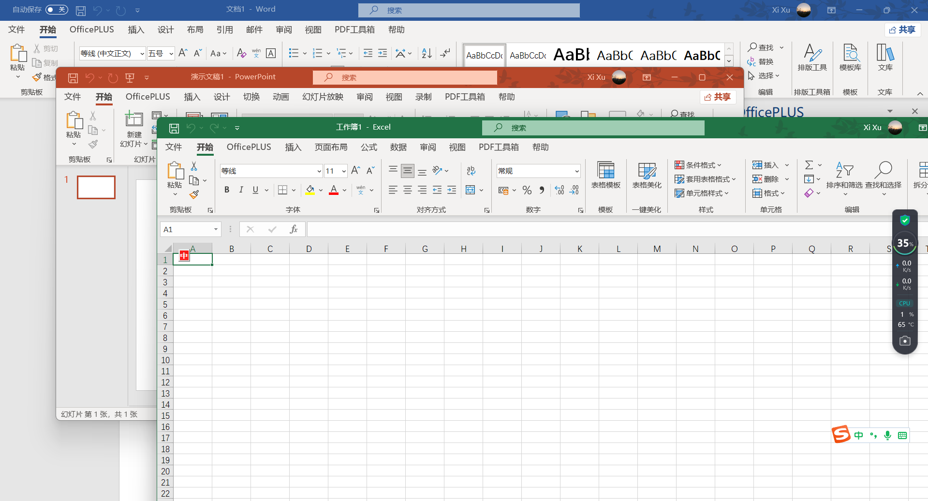Click Excel's Increase Indent icon

point(452,190)
